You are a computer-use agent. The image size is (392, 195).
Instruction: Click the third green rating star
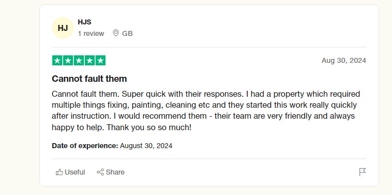79,60
